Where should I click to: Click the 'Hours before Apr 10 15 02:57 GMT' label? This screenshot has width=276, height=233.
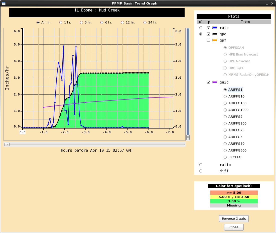(97, 150)
